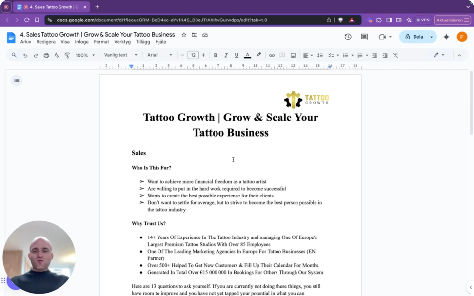Insert a bulleted list
This screenshot has height=296, width=474.
(346, 55)
